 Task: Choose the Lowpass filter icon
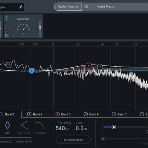click(x=40, y=125)
